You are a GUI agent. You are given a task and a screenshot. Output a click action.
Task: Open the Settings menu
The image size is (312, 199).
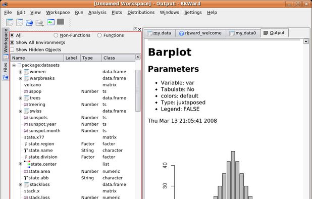(193, 12)
